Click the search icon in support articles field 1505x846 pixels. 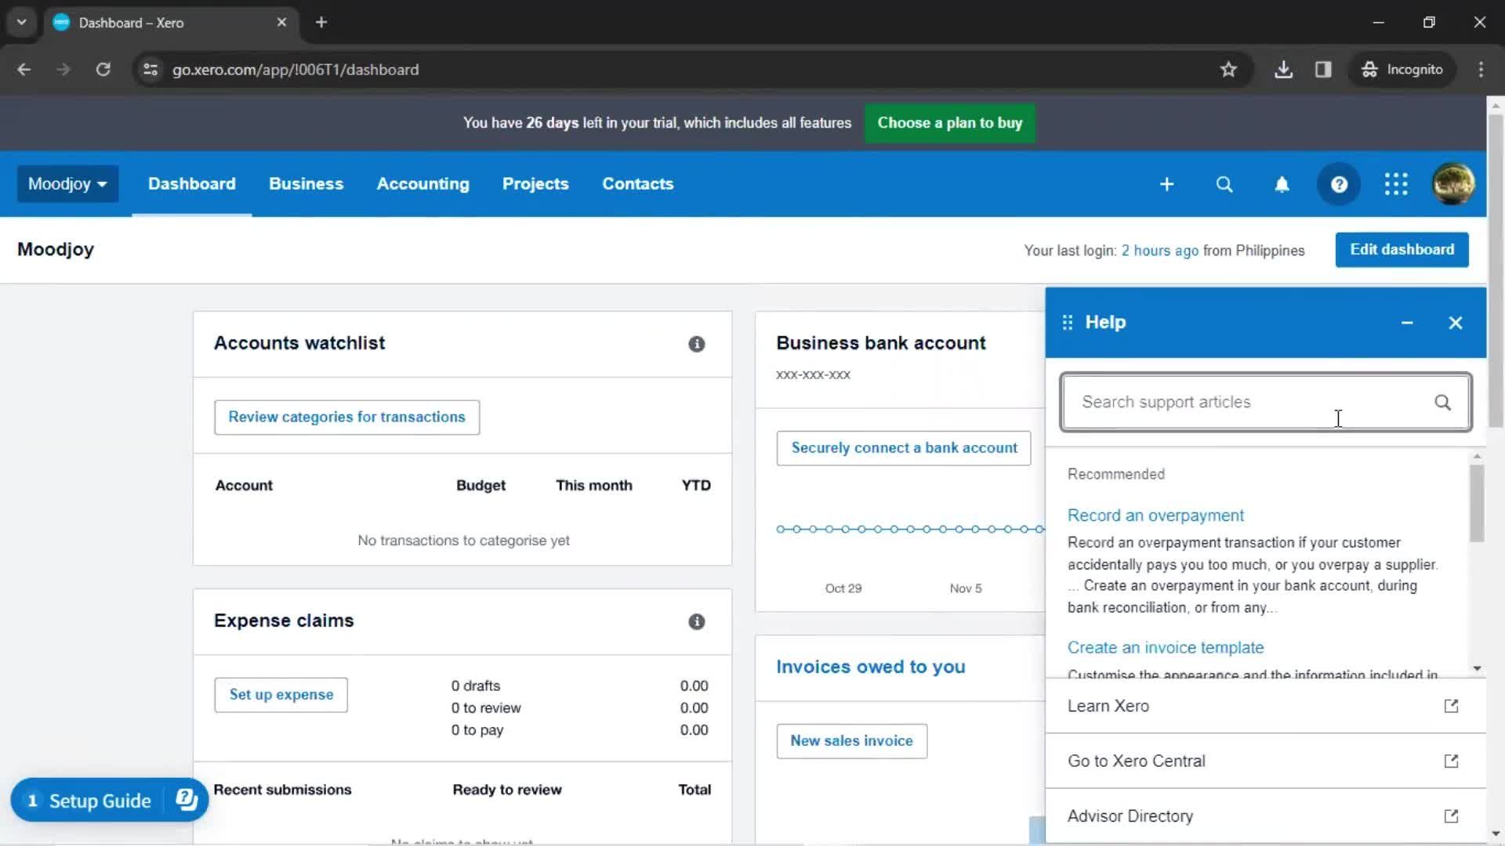click(x=1442, y=403)
